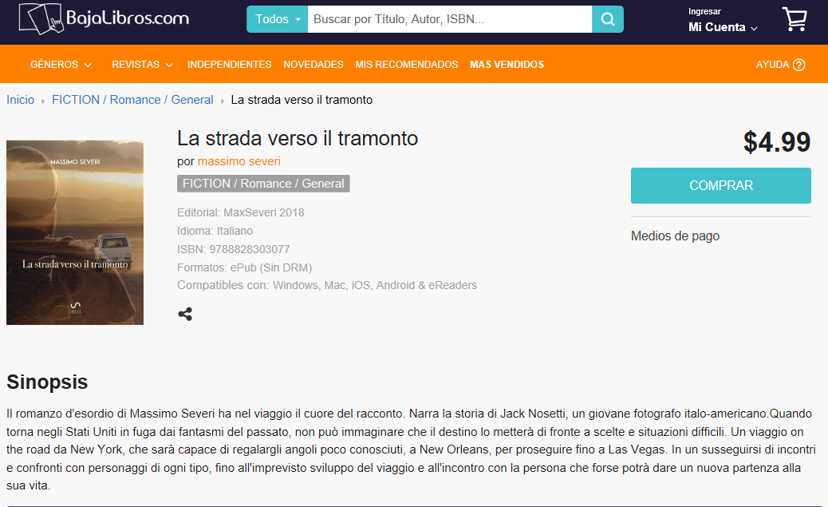Open the Novedades menu item
The width and height of the screenshot is (828, 507).
pos(313,65)
